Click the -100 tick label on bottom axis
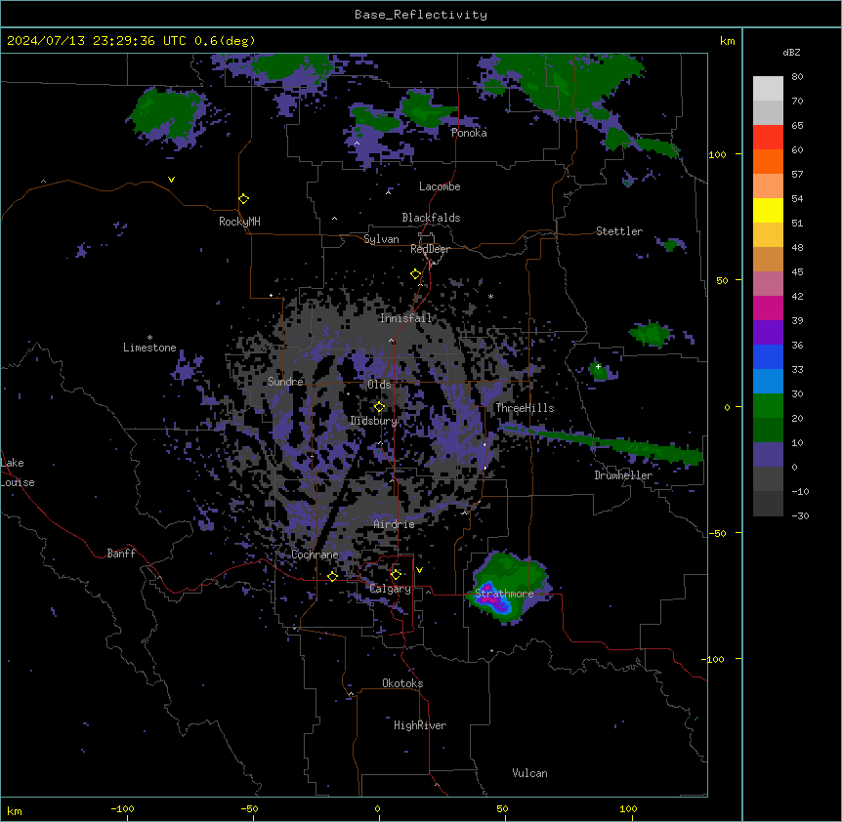Image resolution: width=842 pixels, height=822 pixels. pos(122,809)
